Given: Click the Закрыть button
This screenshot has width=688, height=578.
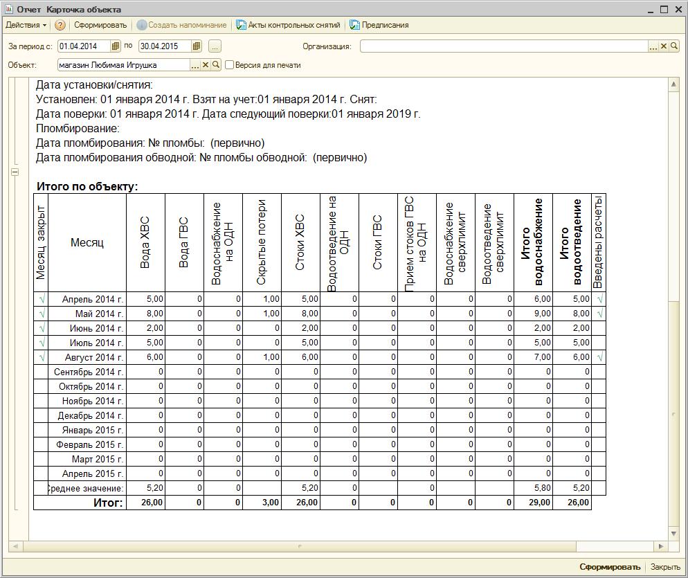Looking at the screenshot, I should click(x=665, y=567).
